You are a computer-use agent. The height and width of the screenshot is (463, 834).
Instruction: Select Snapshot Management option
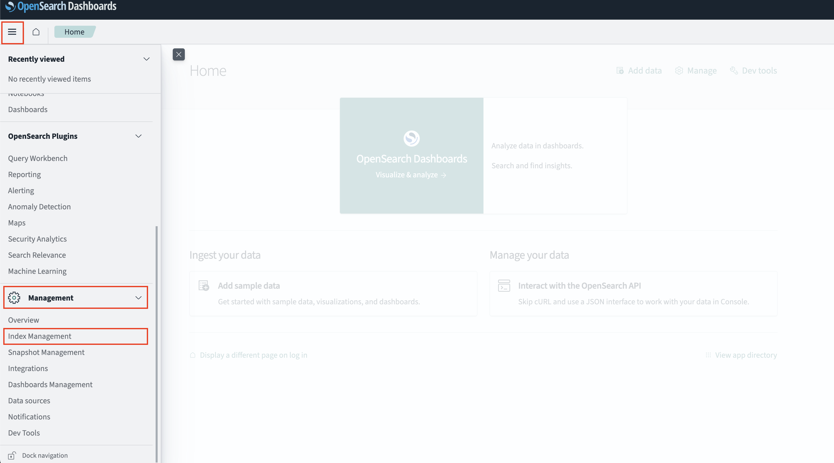46,352
